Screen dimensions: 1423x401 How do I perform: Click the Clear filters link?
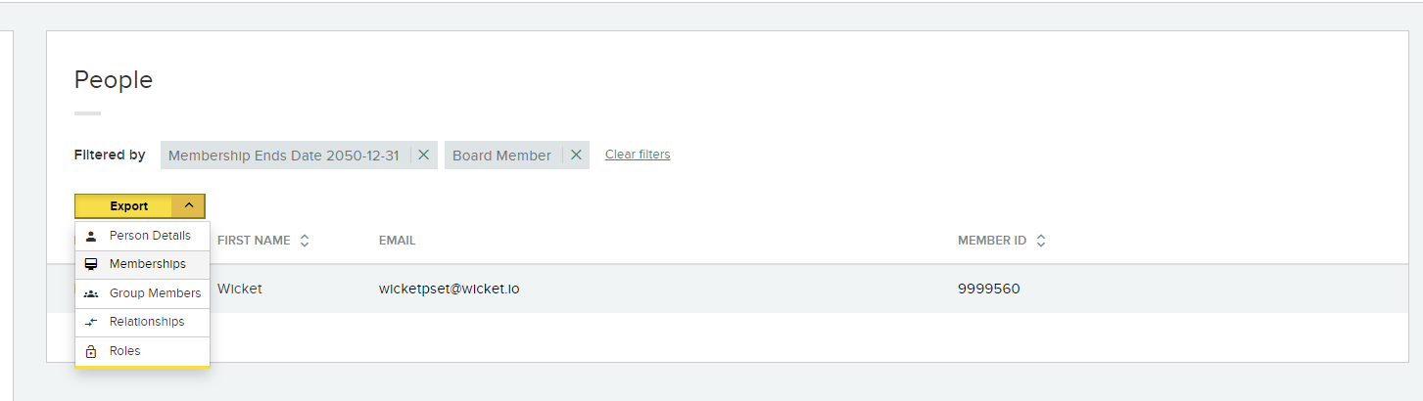click(x=638, y=155)
